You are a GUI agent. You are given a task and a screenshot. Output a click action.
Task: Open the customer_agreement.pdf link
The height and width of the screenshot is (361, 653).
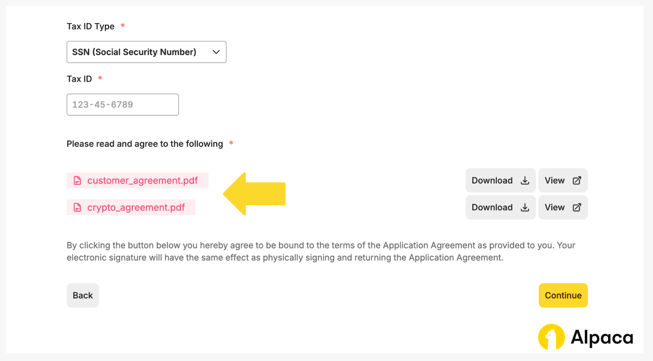(x=142, y=181)
